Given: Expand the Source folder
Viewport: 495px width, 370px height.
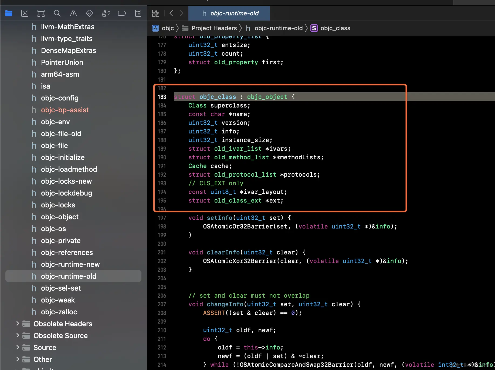Looking at the screenshot, I should (18, 347).
